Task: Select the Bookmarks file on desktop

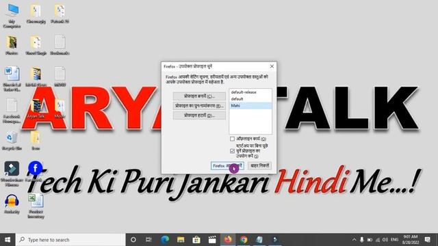Action: (60, 44)
